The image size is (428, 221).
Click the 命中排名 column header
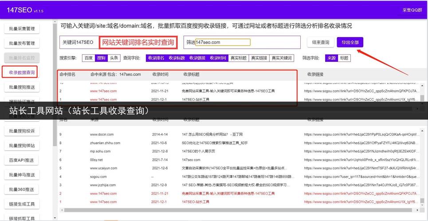[67, 74]
